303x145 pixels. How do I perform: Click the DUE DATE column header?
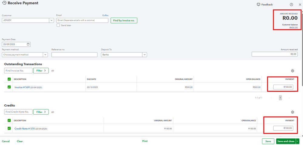tap(91, 79)
